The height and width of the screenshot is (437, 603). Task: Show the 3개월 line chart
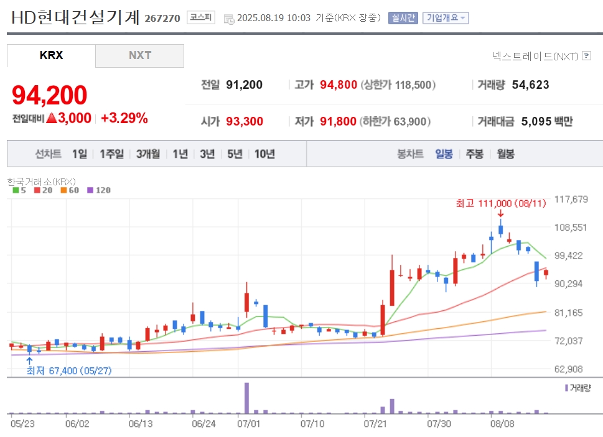point(148,154)
